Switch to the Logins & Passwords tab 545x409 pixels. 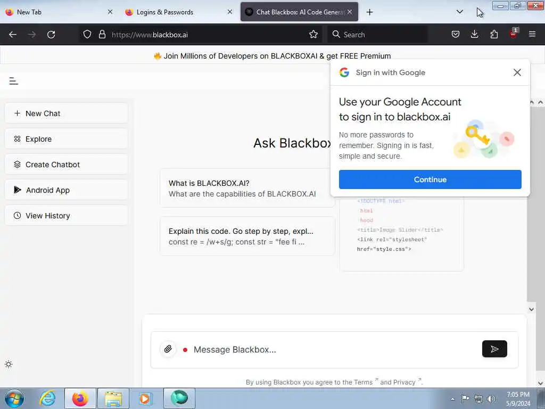pos(179,12)
